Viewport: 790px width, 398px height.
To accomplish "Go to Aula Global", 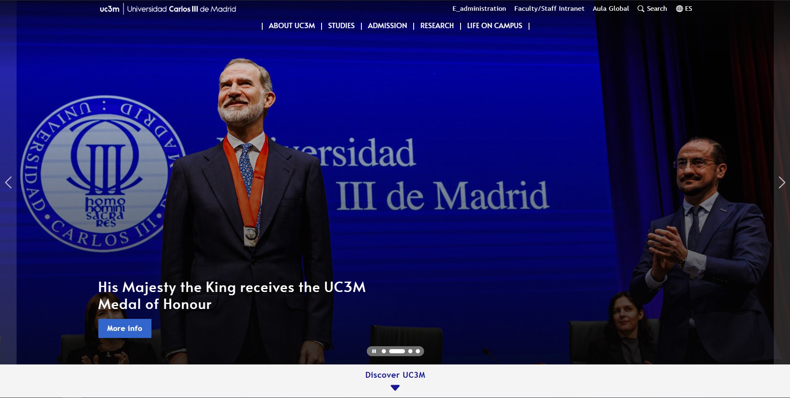I will tap(611, 9).
